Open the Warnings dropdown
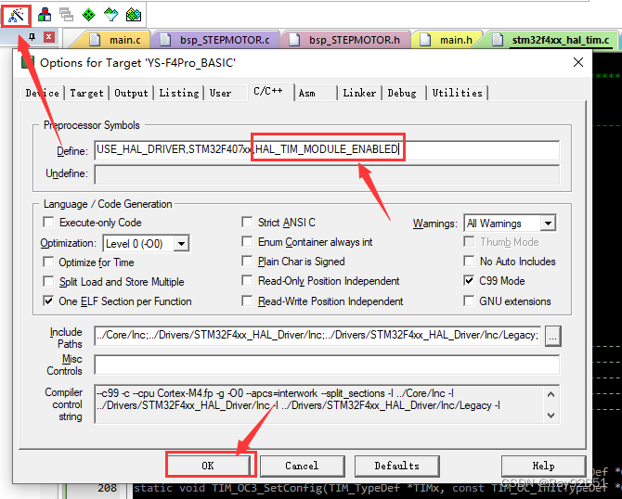 pyautogui.click(x=548, y=224)
